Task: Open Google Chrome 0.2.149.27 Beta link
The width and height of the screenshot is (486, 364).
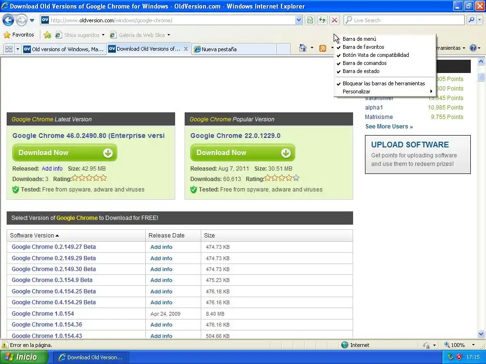Action: pos(54,246)
